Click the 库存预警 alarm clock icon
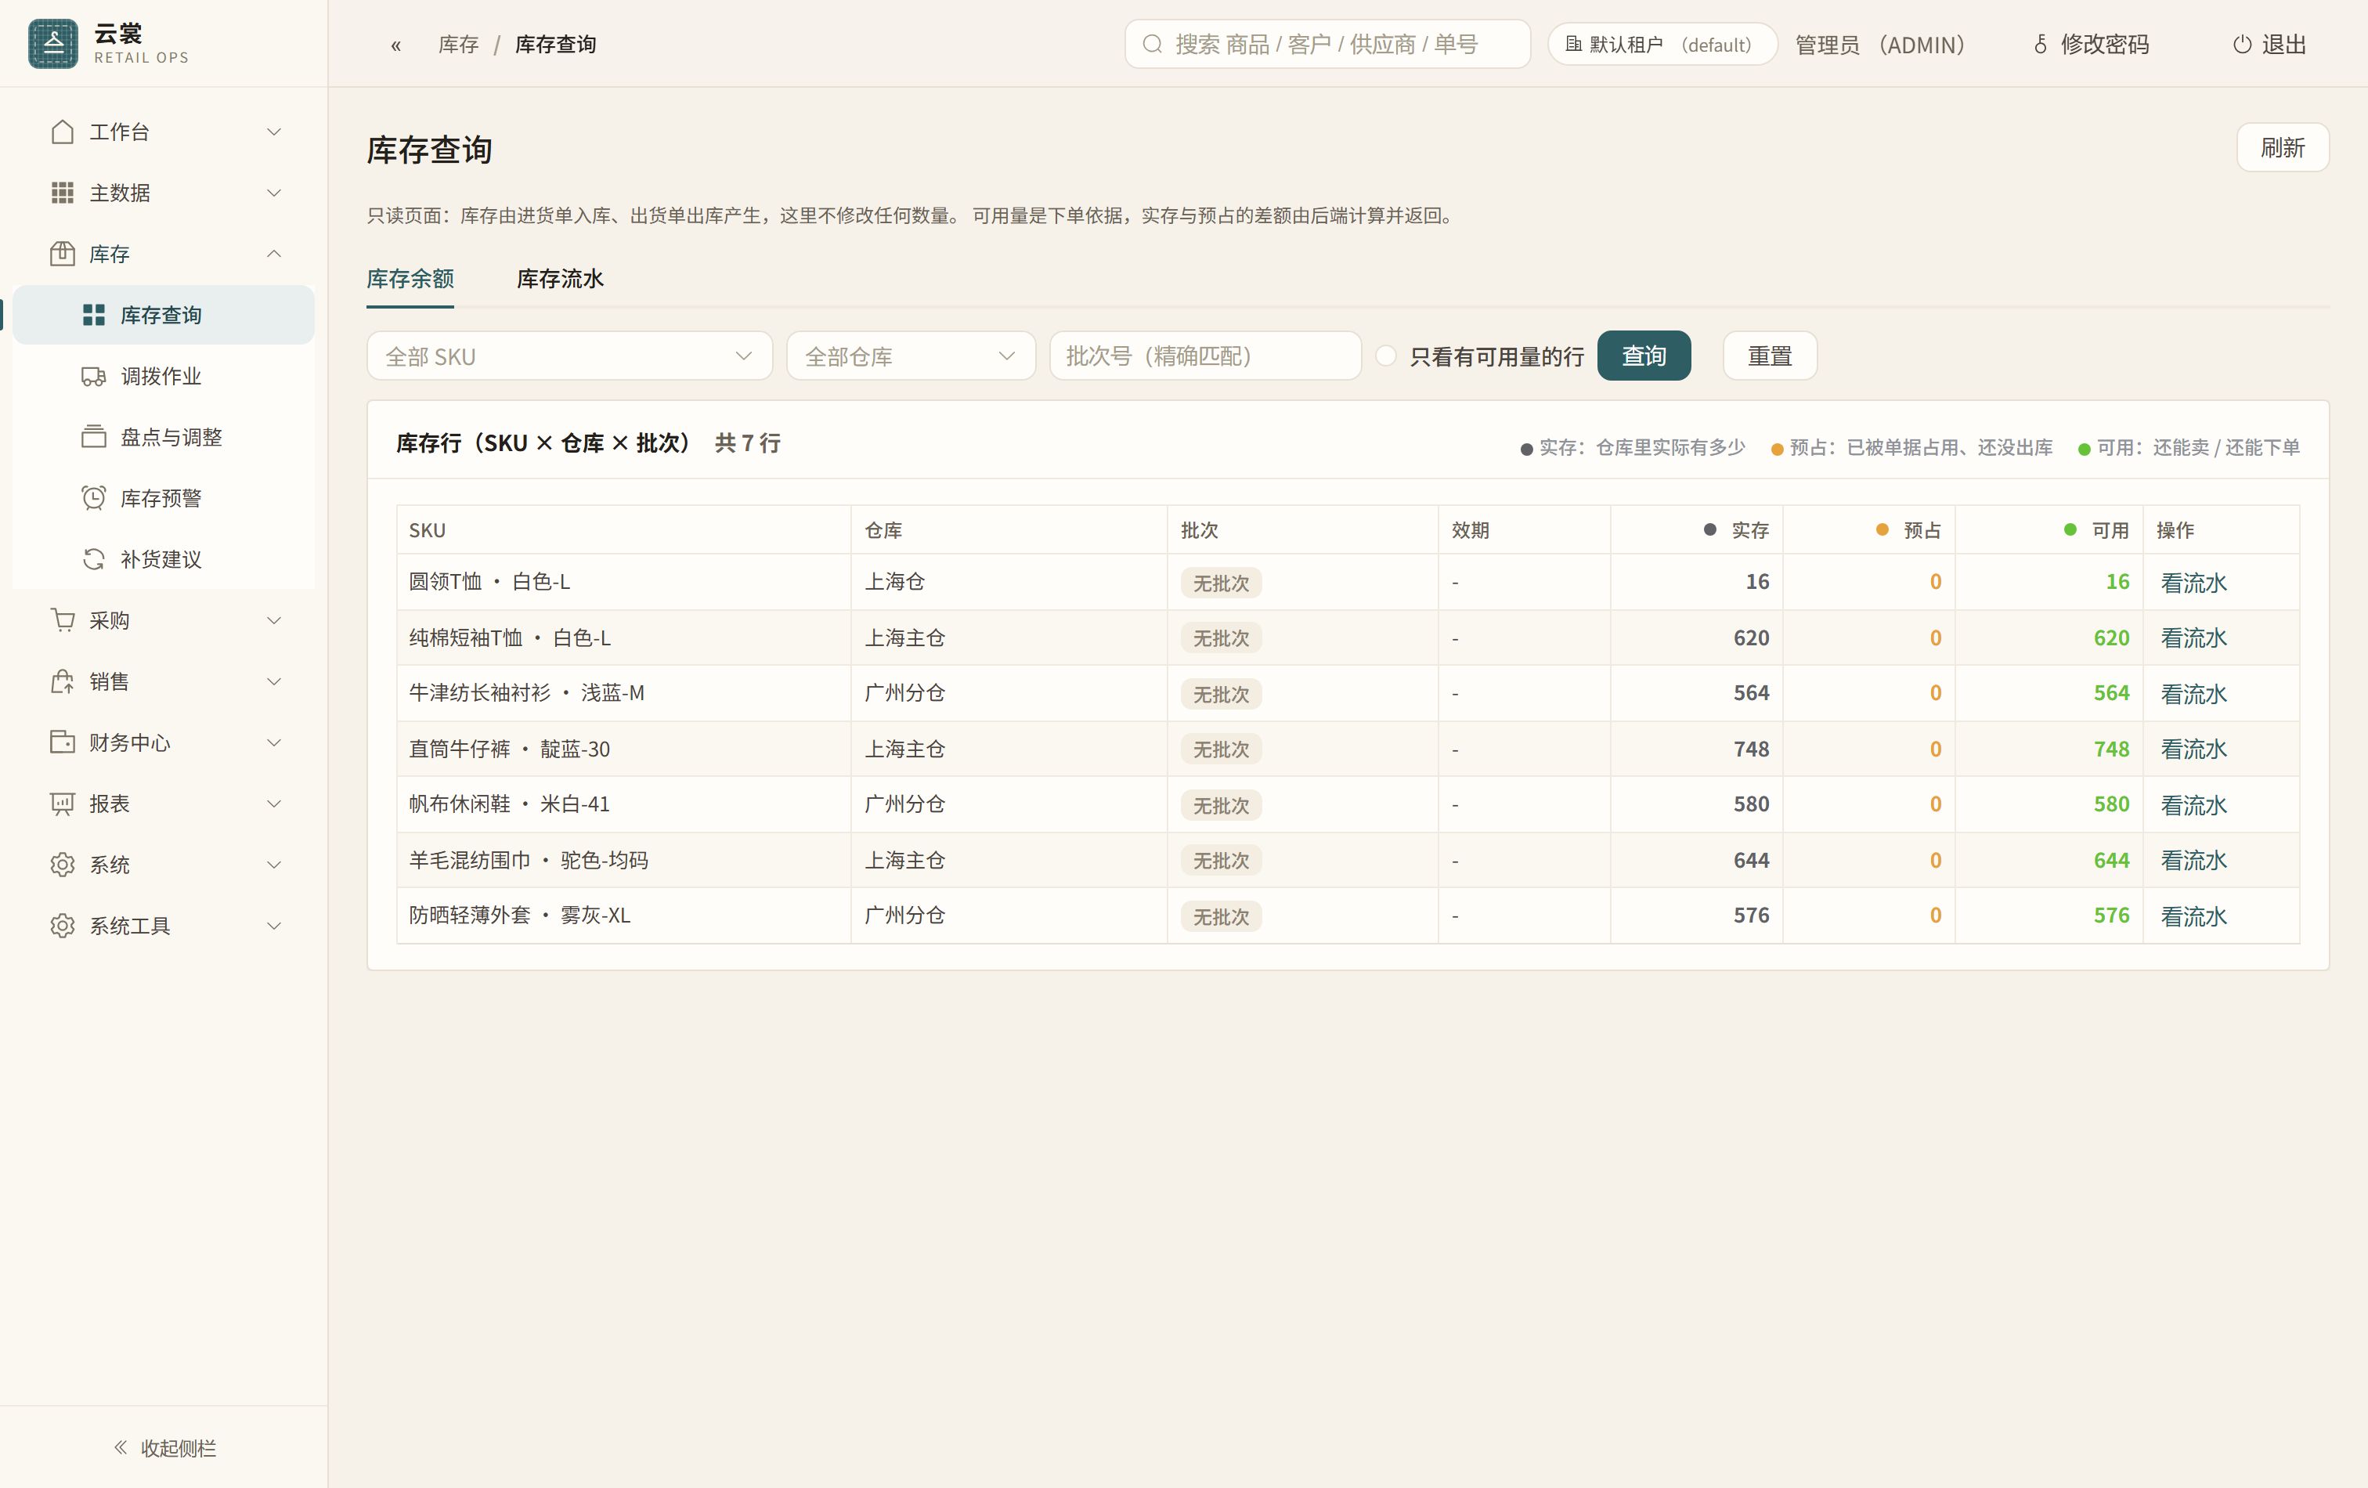 tap(93, 499)
